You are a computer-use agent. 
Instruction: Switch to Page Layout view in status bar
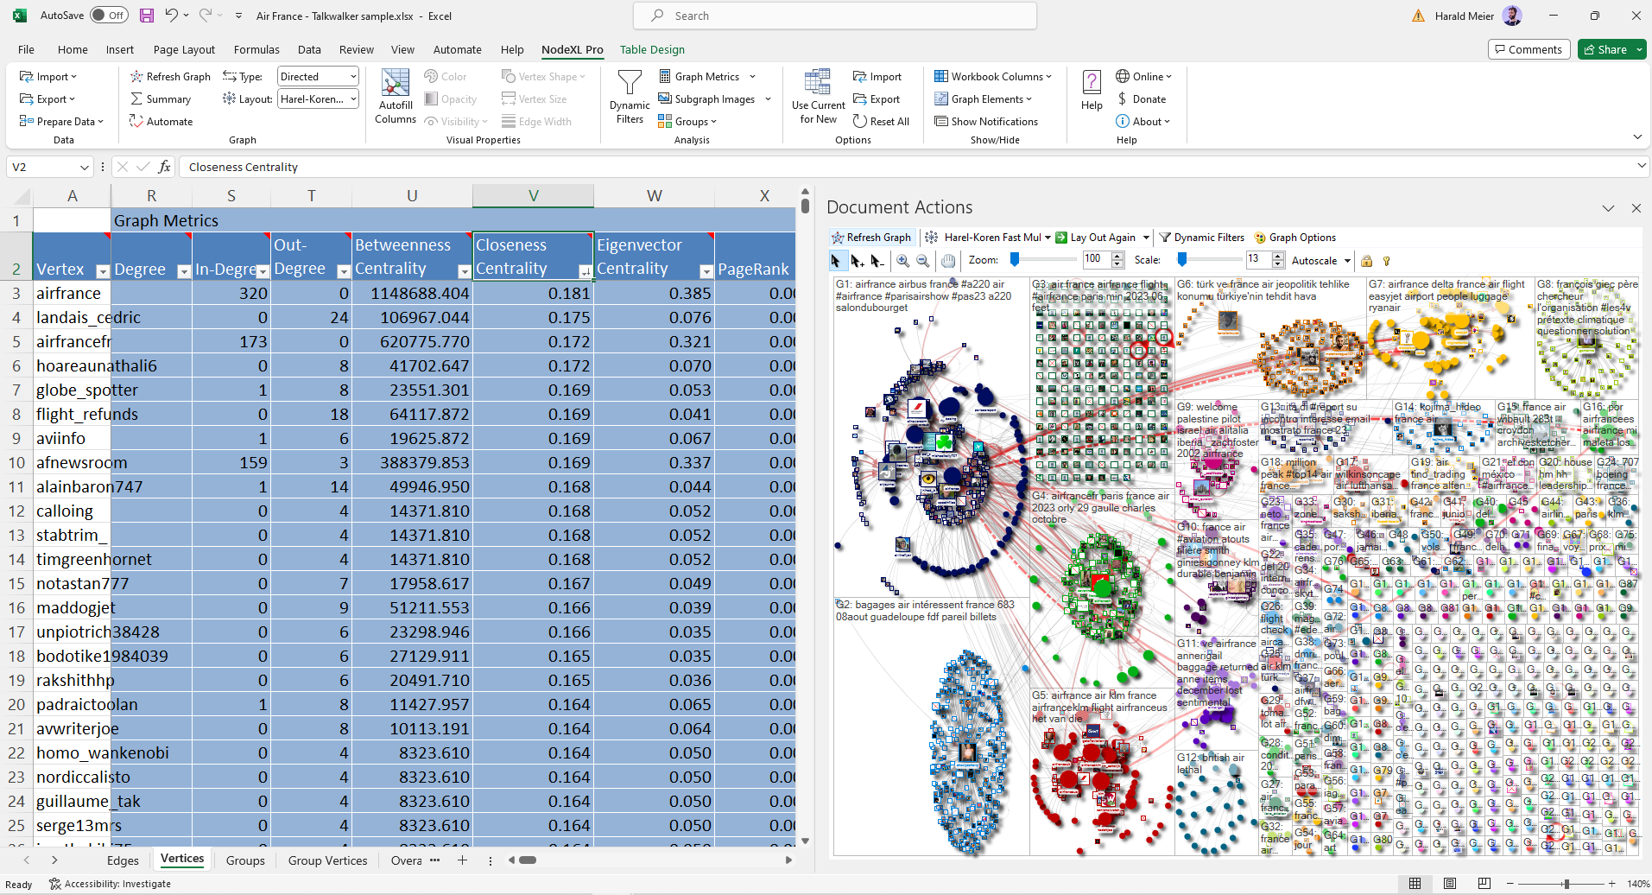click(x=1449, y=883)
